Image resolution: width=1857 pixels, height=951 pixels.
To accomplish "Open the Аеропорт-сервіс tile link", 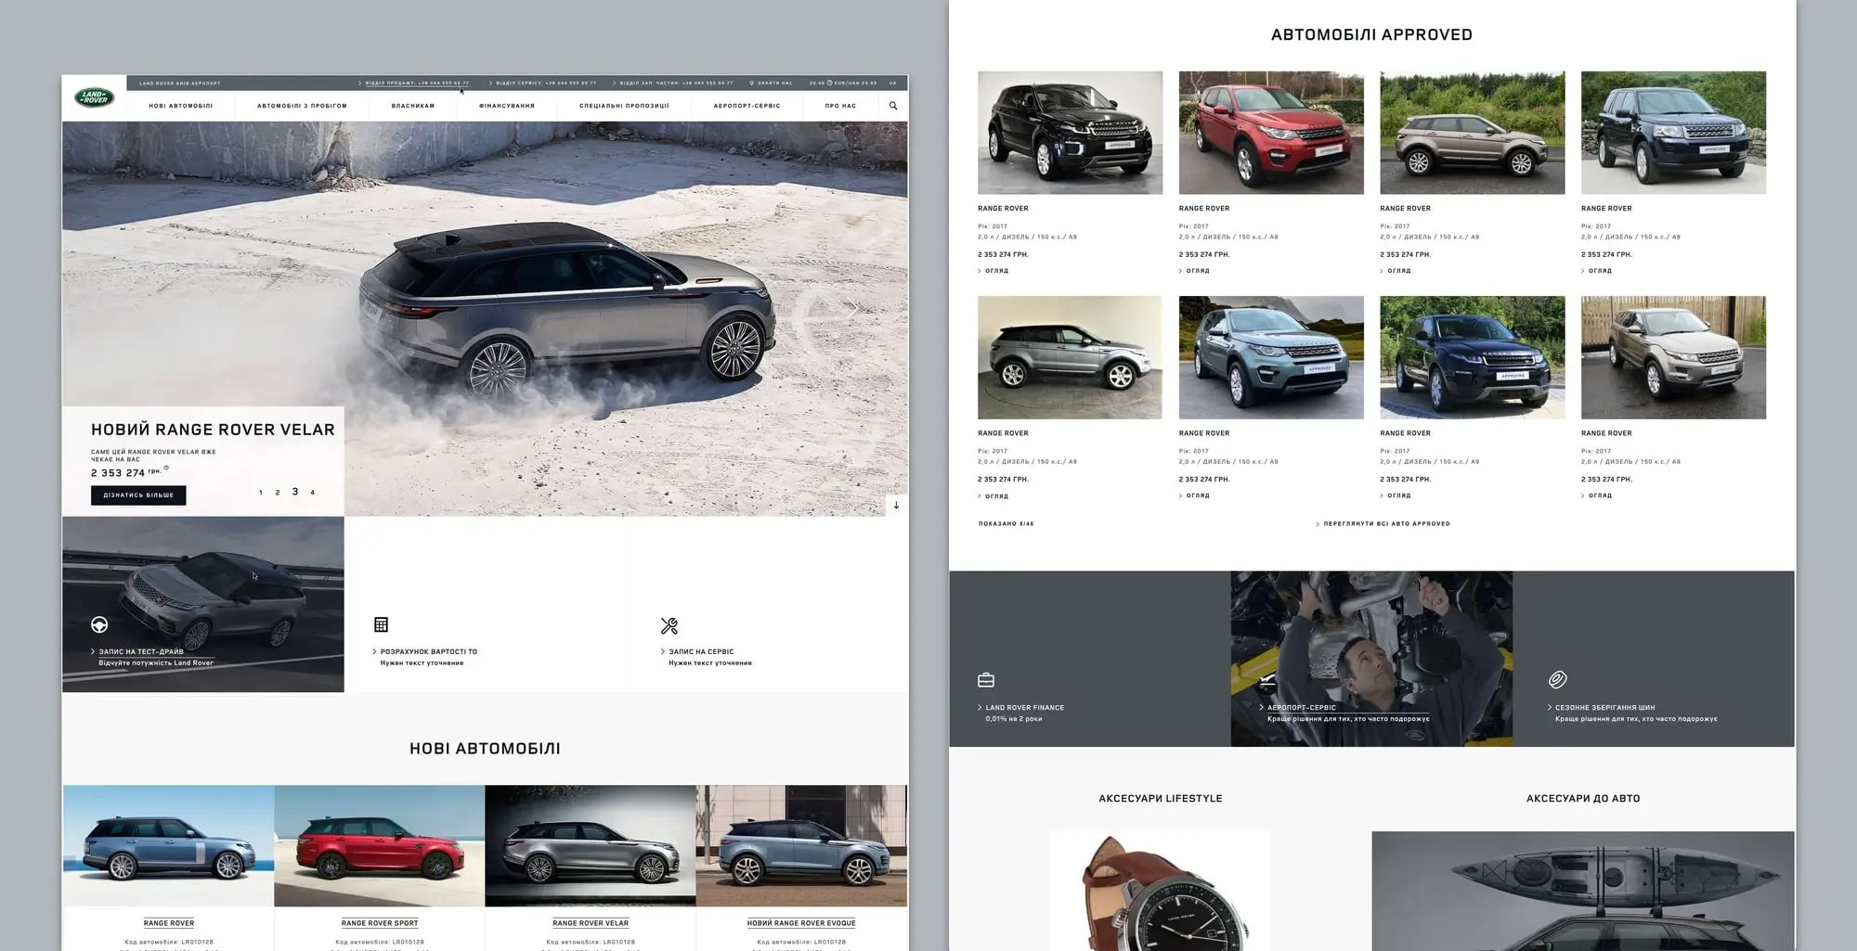I will tap(1298, 707).
